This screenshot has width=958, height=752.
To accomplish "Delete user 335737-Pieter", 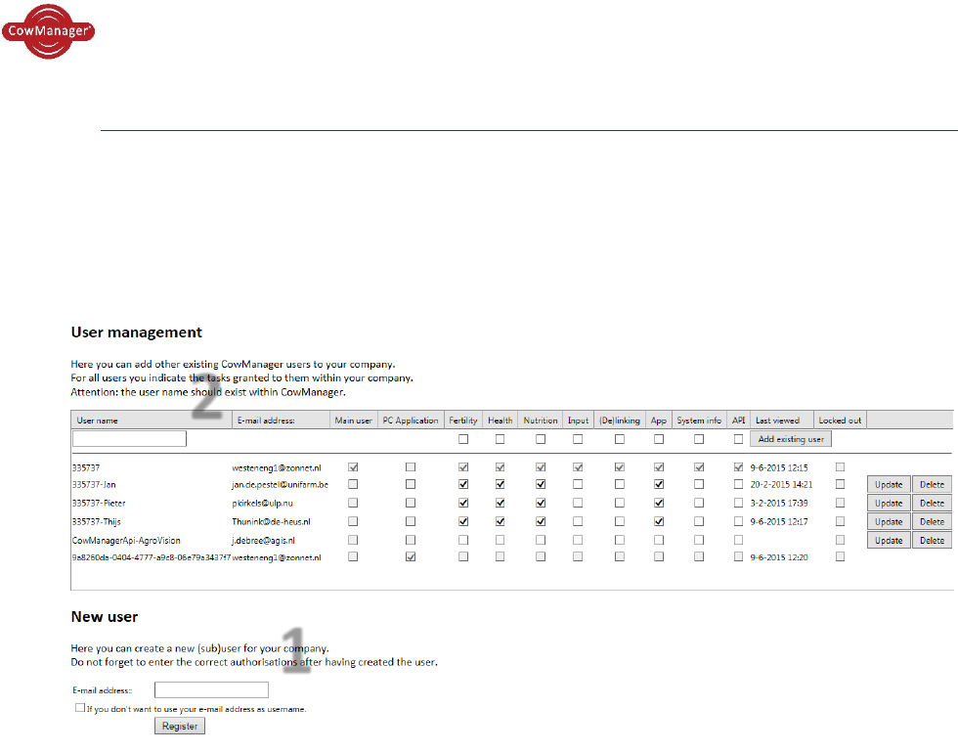I will [x=932, y=504].
